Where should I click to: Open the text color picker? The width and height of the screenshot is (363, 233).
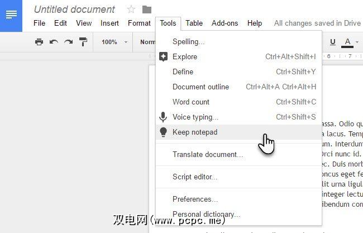tap(347, 42)
